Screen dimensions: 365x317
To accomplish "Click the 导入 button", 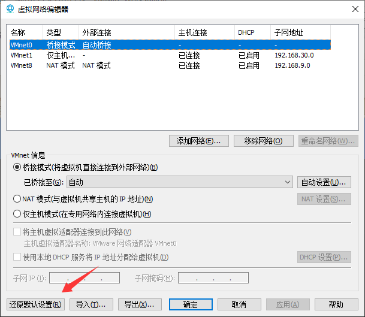I will pos(91,304).
